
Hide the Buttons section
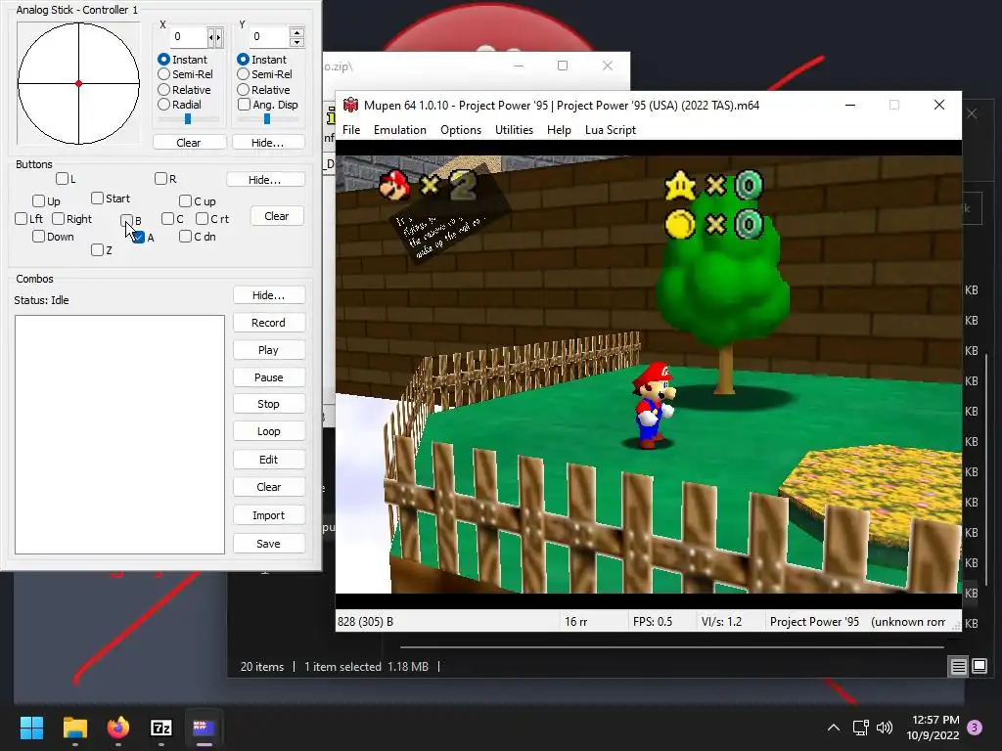265,180
